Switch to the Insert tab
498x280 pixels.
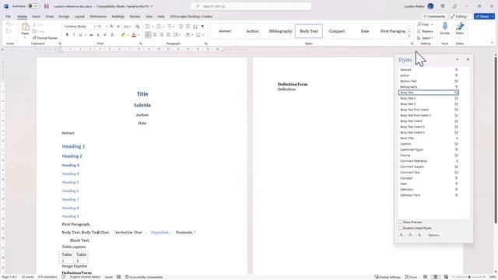click(x=37, y=16)
